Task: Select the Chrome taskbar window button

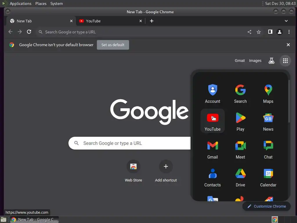Action: coord(34,220)
